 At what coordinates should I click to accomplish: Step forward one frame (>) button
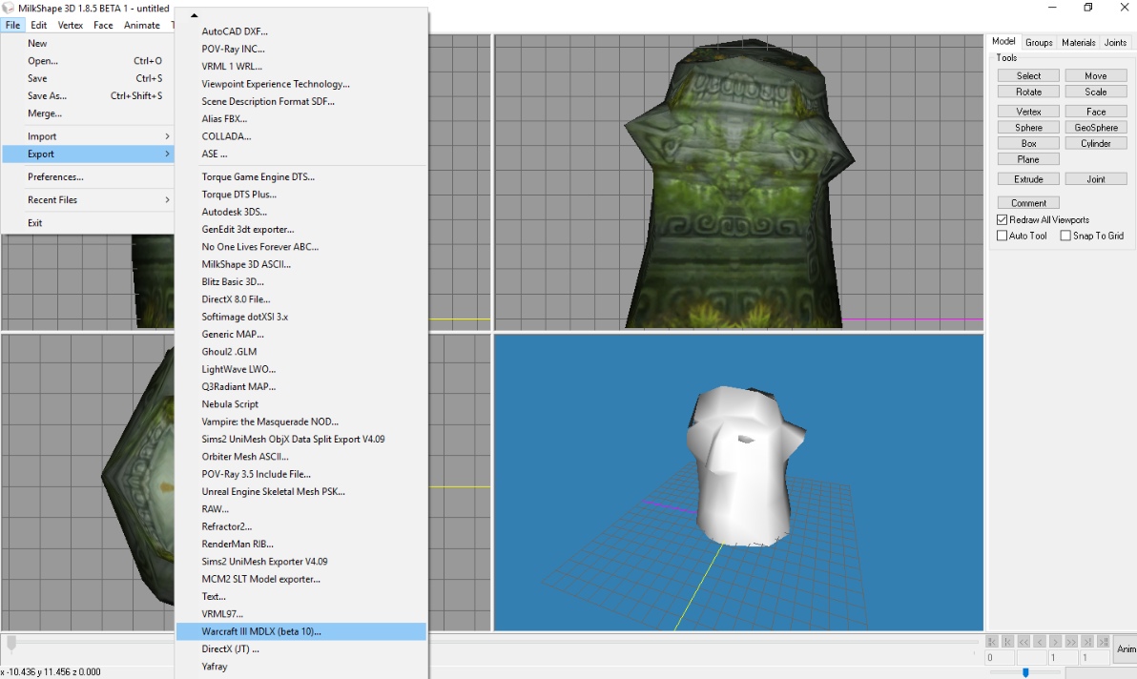pos(1055,642)
